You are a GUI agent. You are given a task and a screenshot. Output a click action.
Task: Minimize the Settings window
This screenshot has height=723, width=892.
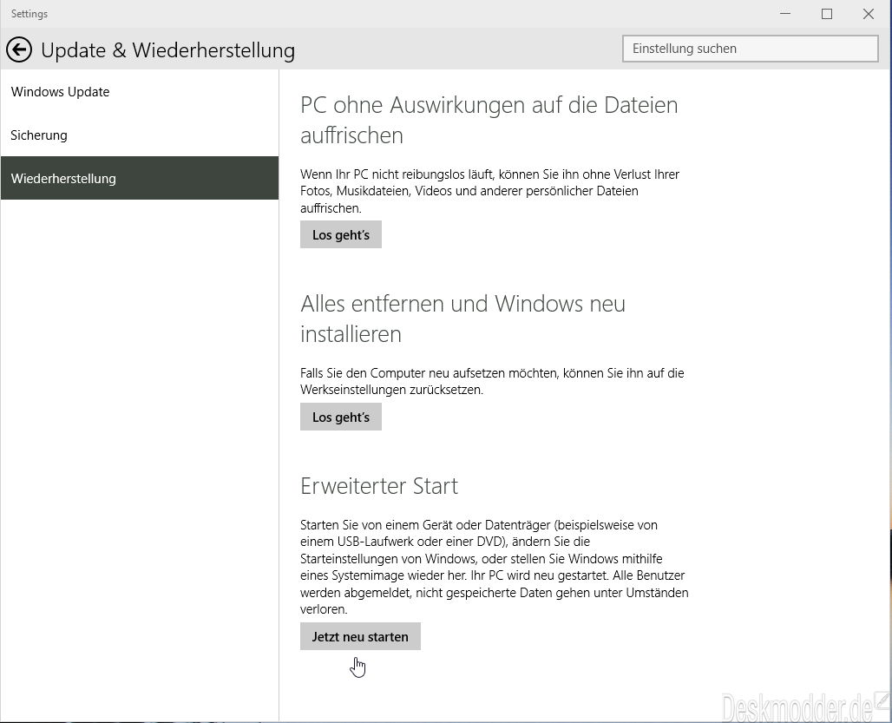[x=785, y=14]
